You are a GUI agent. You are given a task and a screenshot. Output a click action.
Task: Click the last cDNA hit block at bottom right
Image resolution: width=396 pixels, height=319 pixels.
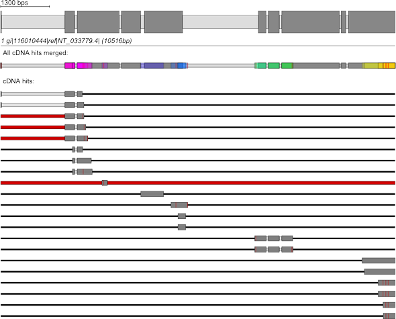click(389, 316)
